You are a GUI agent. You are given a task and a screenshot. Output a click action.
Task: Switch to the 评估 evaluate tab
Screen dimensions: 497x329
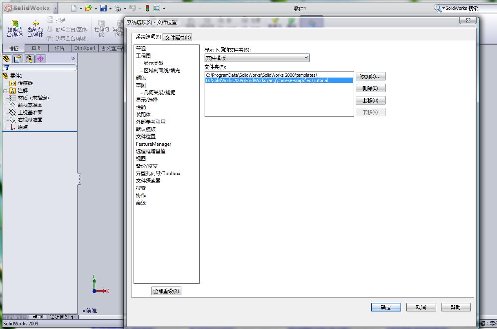59,48
